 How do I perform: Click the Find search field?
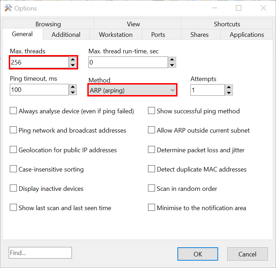pyautogui.click(x=40, y=253)
